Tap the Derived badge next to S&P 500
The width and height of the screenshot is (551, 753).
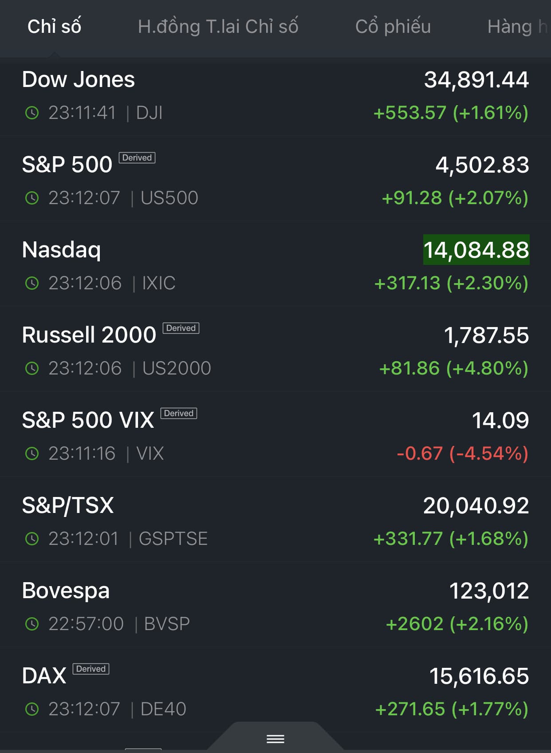pos(137,158)
